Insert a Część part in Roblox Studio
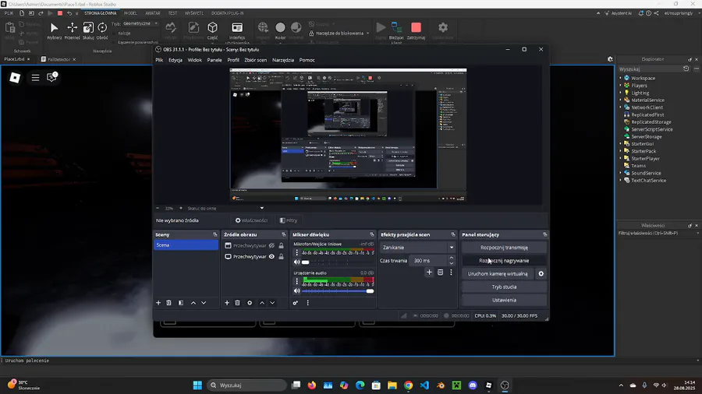Screen dimensions: 702x394 click(213, 30)
